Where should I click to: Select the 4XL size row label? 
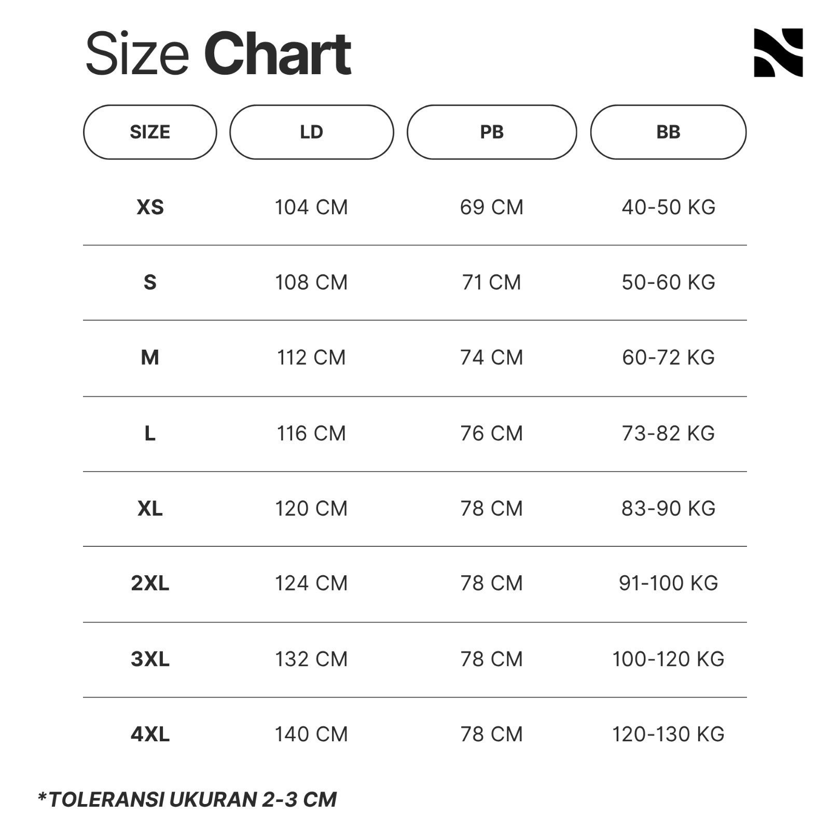[x=150, y=734]
